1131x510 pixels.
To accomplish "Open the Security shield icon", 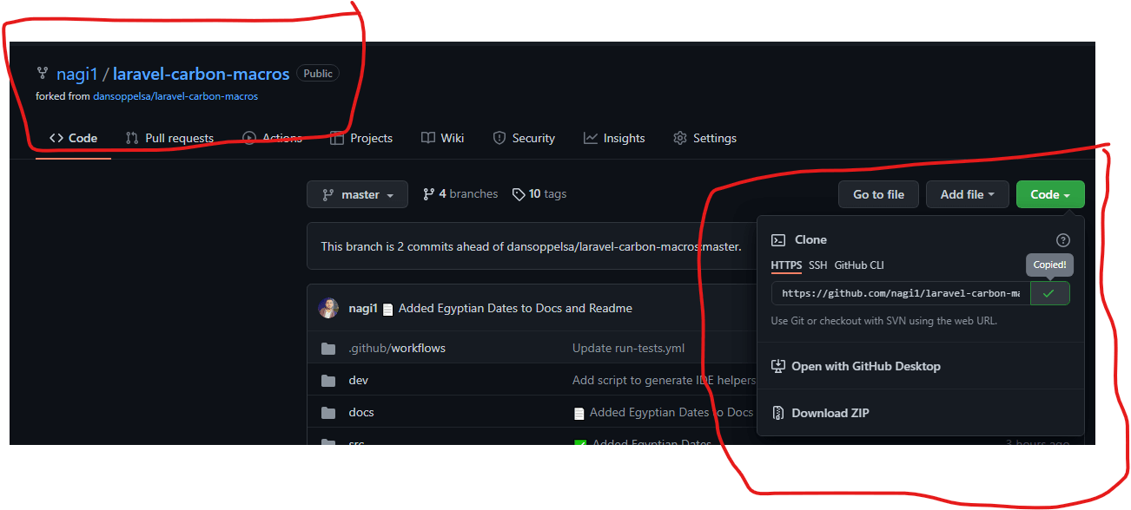I will (499, 137).
